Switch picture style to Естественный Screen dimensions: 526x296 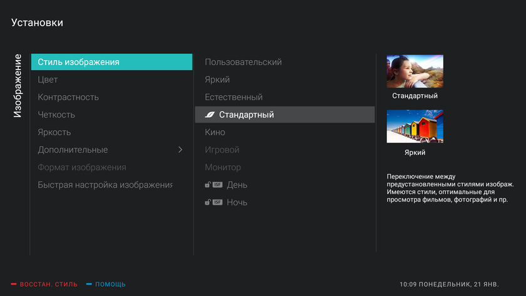point(234,98)
